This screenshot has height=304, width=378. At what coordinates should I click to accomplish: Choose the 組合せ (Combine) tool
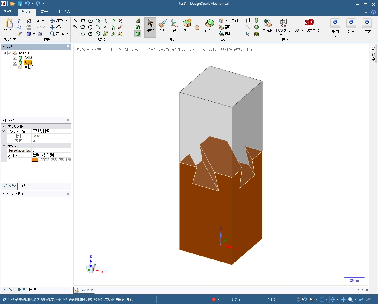pyautogui.click(x=210, y=25)
